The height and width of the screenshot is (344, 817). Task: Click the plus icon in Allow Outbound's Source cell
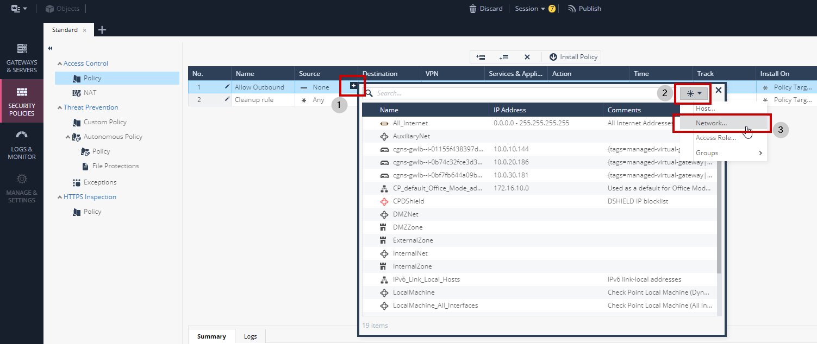[x=352, y=86]
